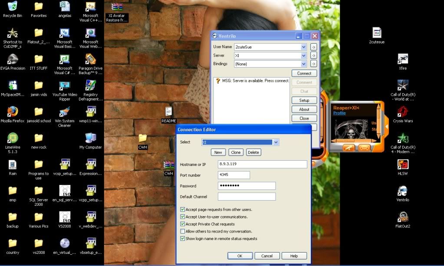Image resolution: width=444 pixels, height=266 pixels.
Task: Select the Microsoft Visual Basic shortcut
Action: [65, 38]
